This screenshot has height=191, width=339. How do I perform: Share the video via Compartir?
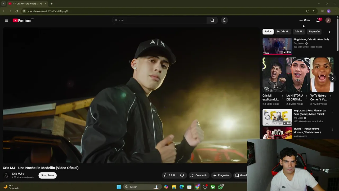point(198,175)
